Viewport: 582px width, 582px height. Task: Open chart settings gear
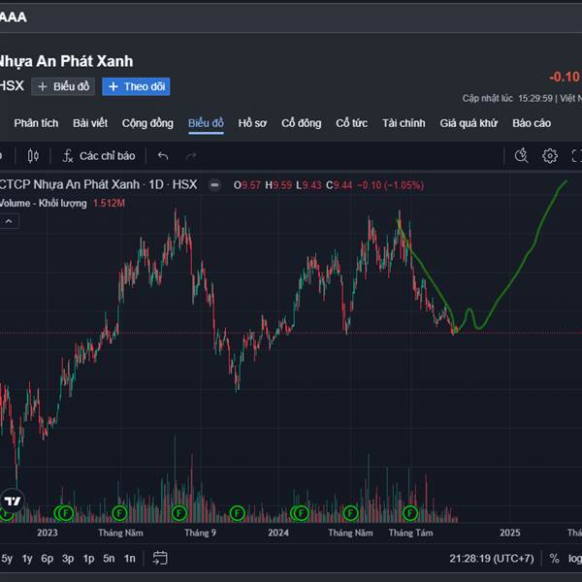[x=550, y=155]
